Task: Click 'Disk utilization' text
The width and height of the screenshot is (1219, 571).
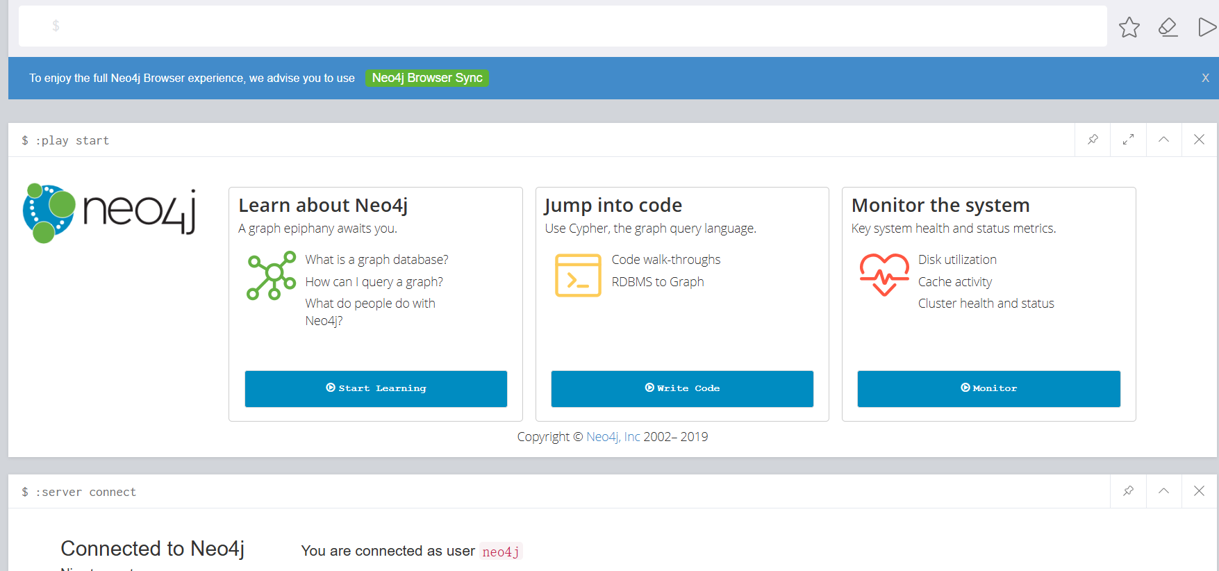Action: 957,260
